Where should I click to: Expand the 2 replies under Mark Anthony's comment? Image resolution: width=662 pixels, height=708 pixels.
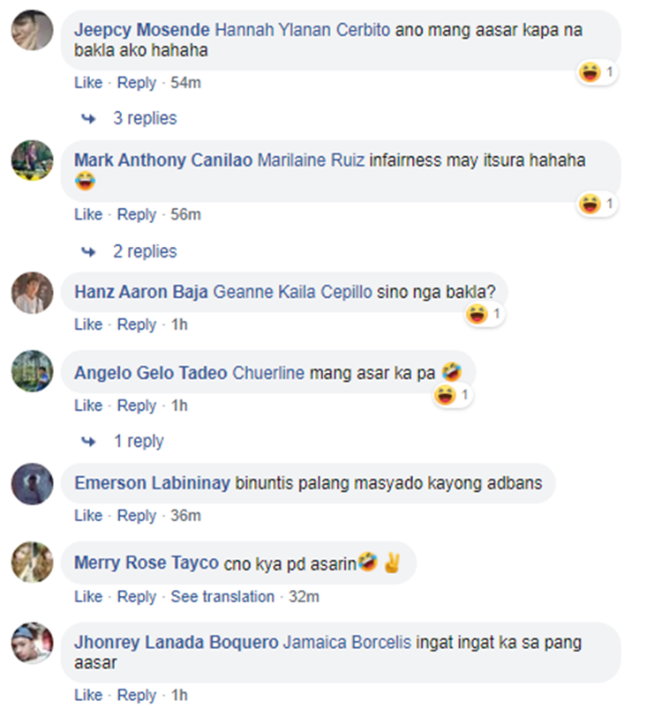click(x=145, y=251)
